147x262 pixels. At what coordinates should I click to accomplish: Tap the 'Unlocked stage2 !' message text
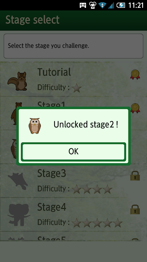[86, 124]
